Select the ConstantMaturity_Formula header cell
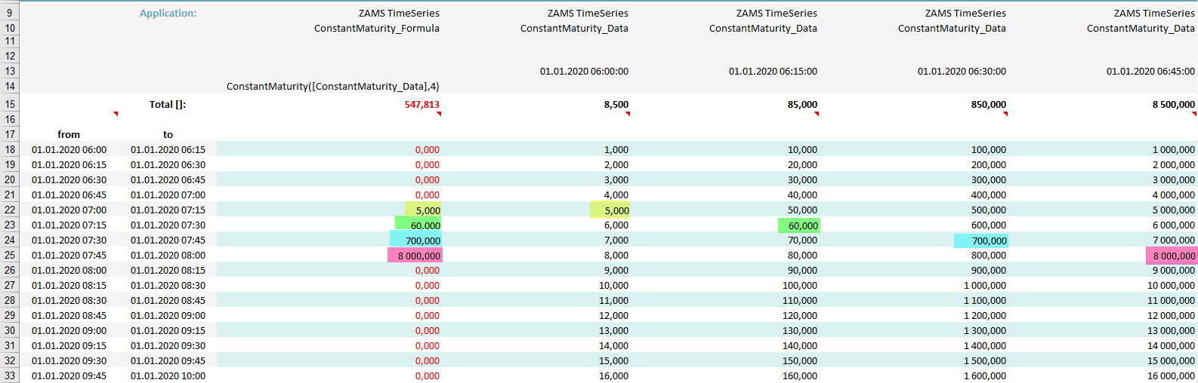 pyautogui.click(x=376, y=29)
